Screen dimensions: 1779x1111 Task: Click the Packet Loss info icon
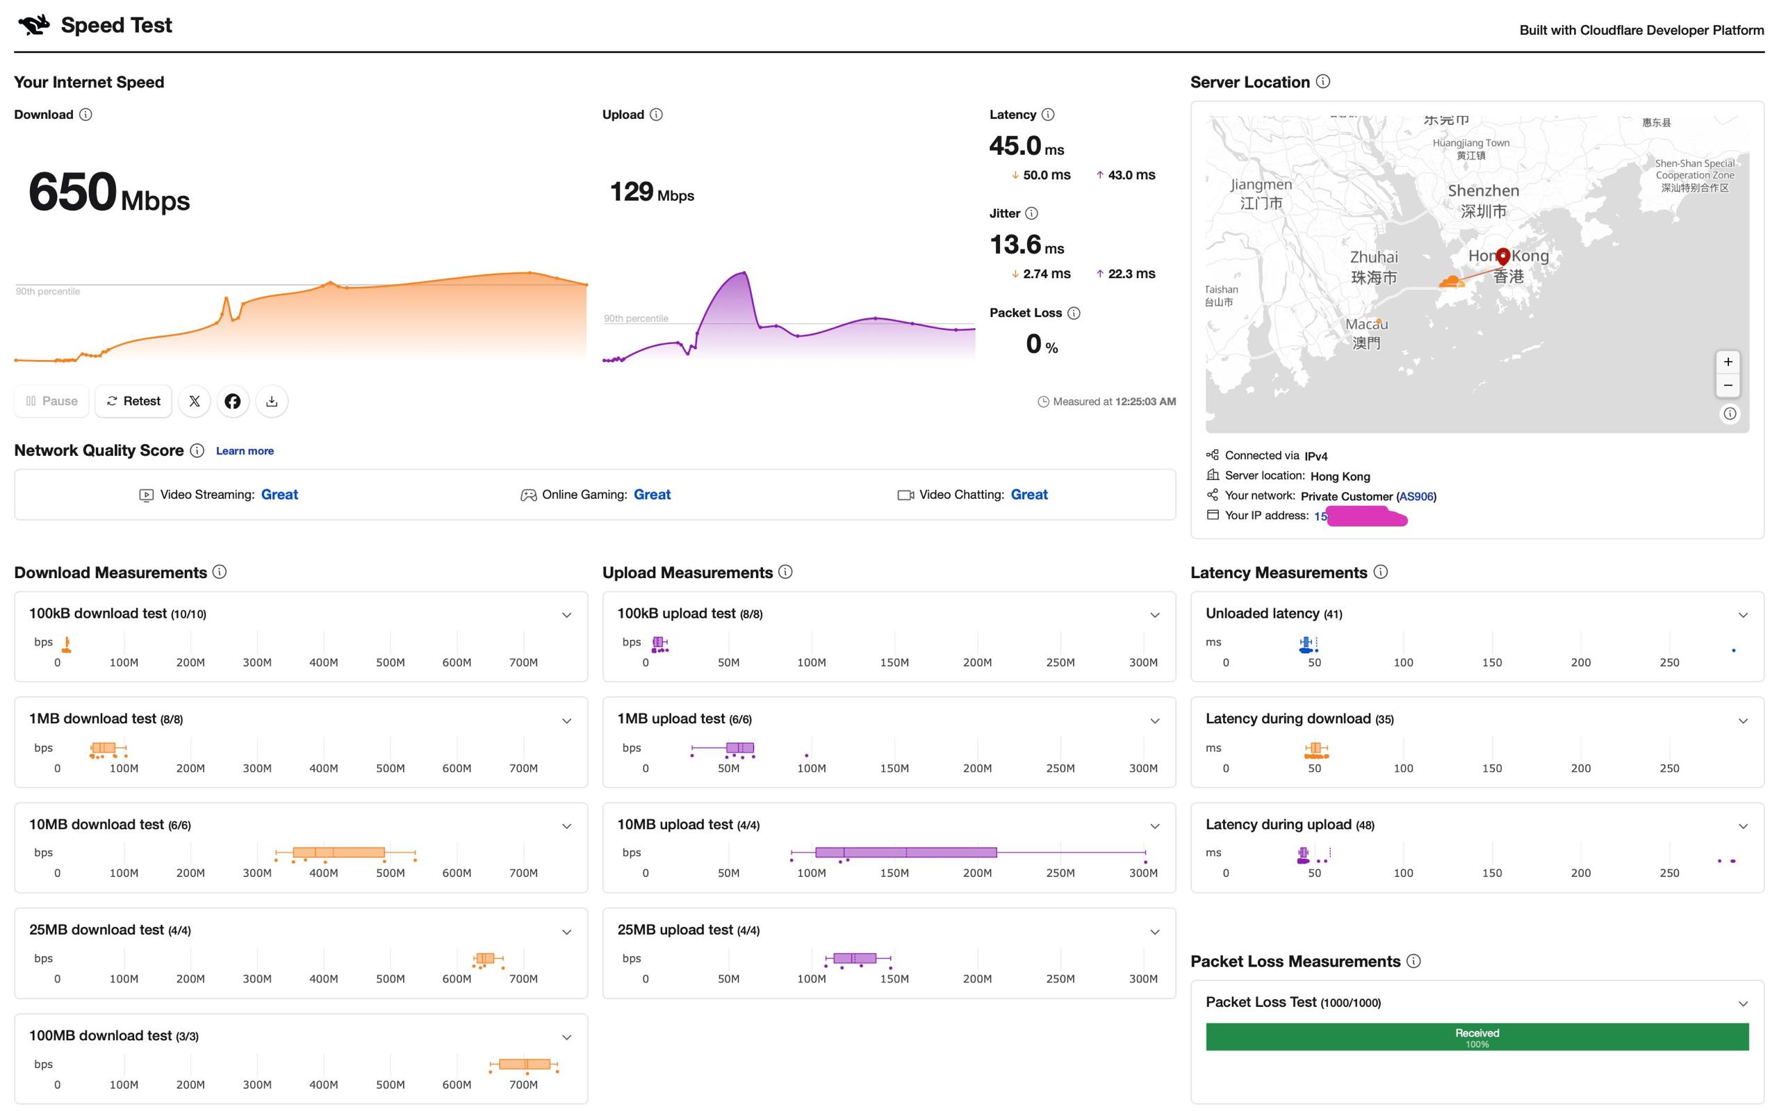click(x=1074, y=313)
